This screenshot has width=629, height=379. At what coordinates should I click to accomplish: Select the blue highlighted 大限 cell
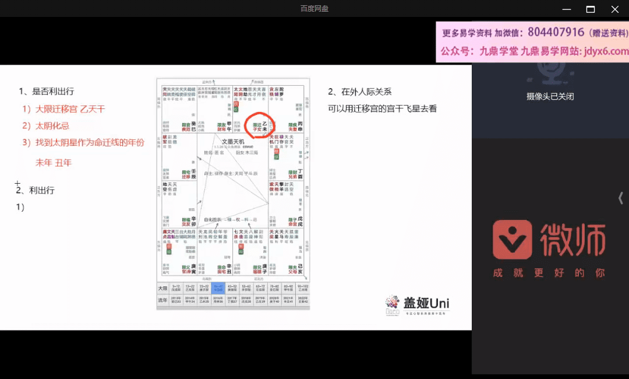218,288
